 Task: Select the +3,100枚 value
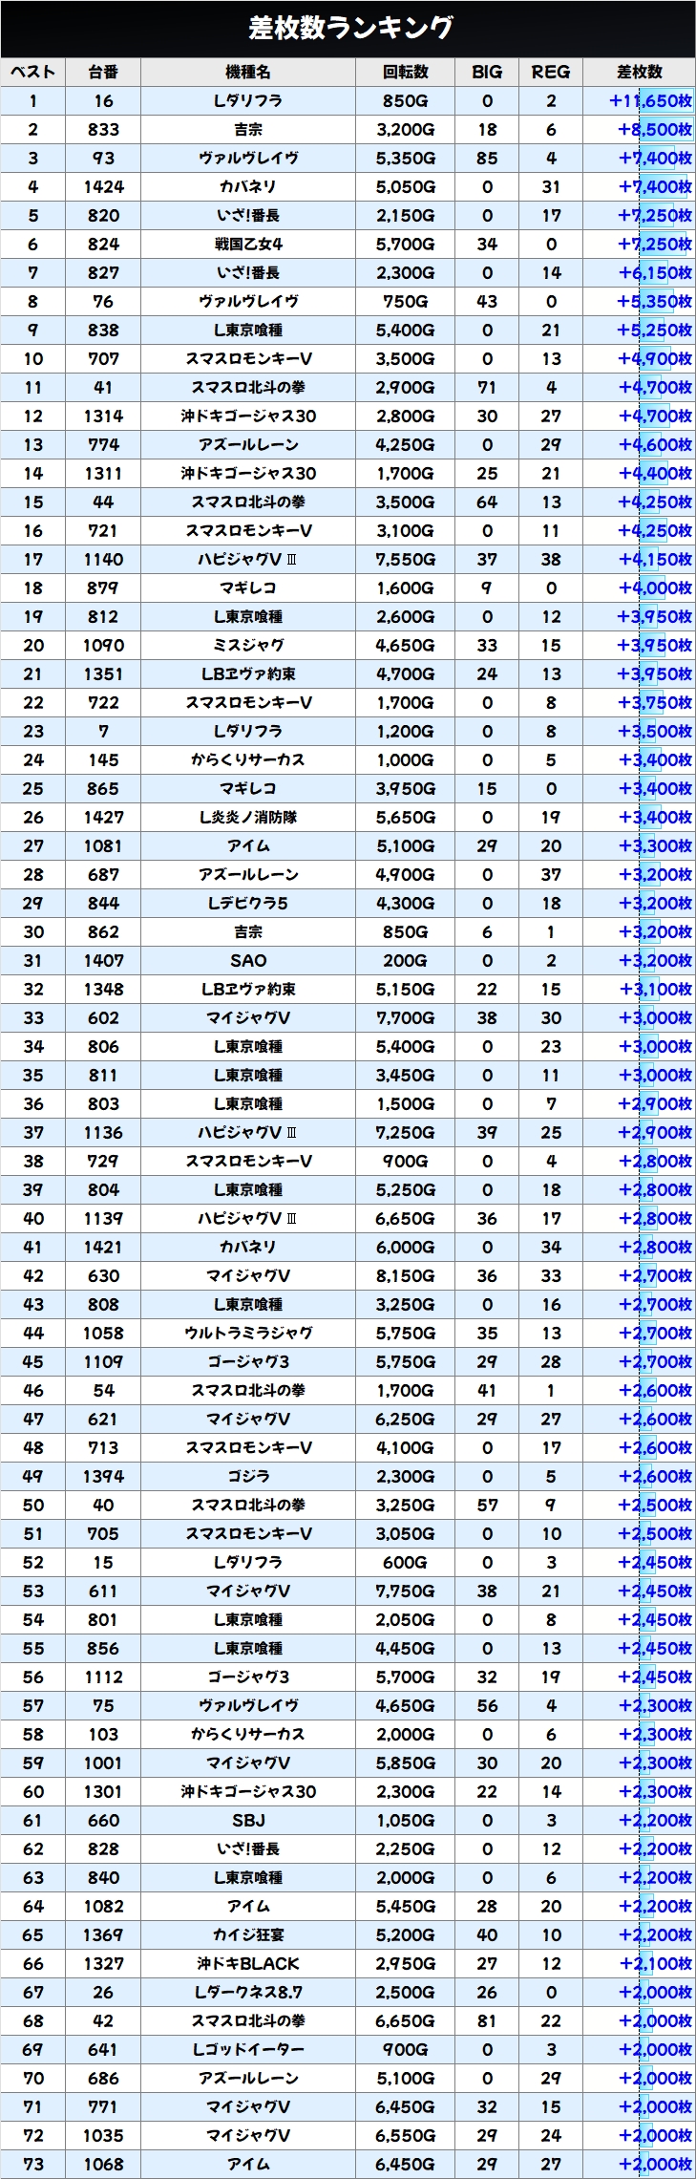[655, 990]
